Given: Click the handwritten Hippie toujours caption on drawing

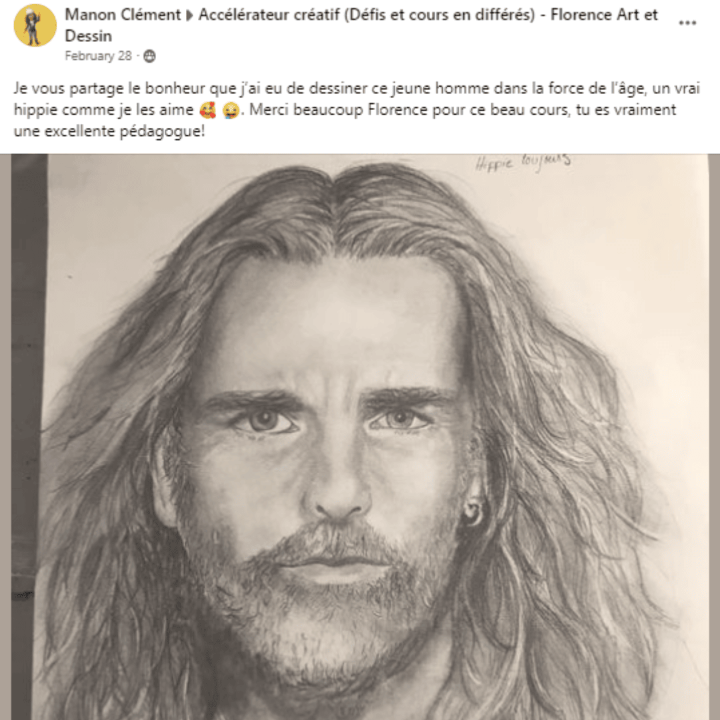Looking at the screenshot, I should [x=523, y=162].
